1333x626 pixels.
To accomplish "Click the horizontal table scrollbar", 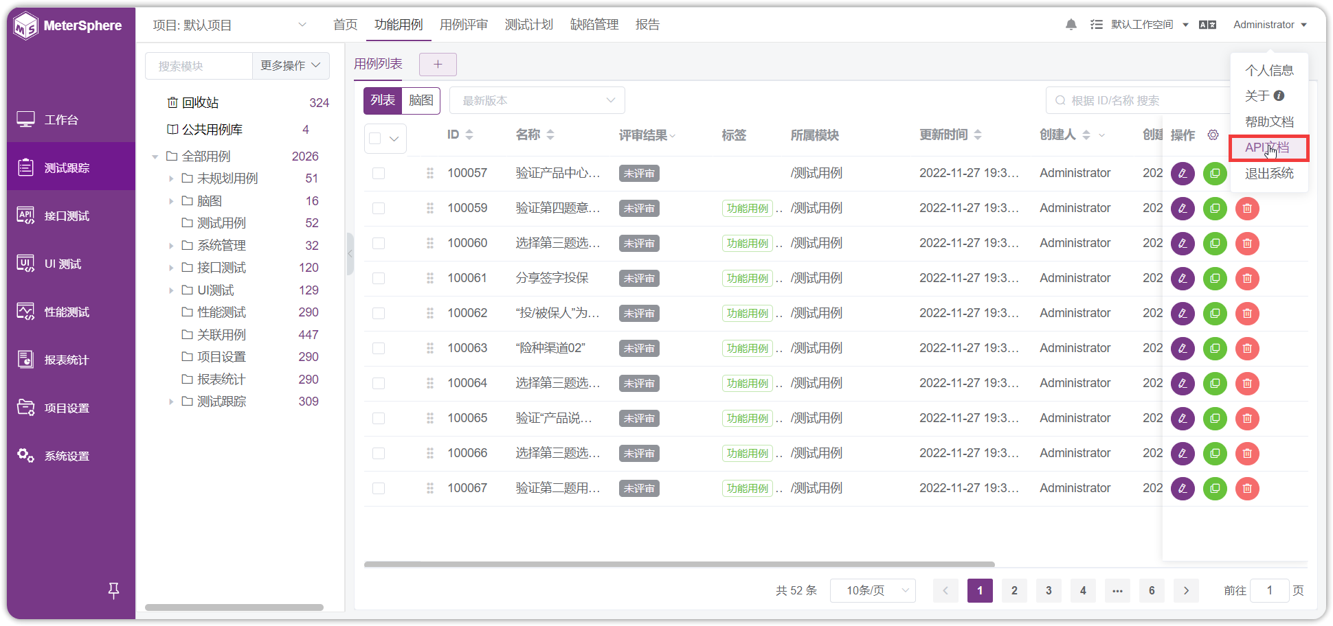I will (679, 564).
